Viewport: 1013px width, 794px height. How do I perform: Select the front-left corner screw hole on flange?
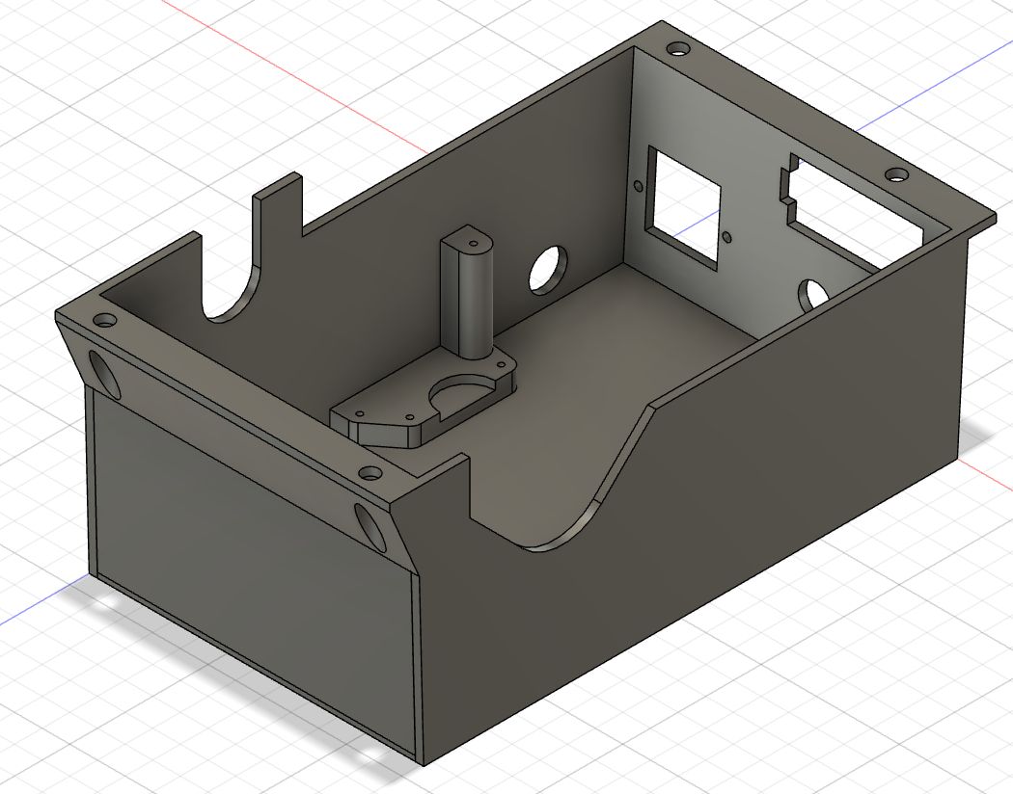102,320
